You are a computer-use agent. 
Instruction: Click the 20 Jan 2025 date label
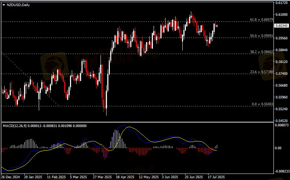click(x=33, y=177)
